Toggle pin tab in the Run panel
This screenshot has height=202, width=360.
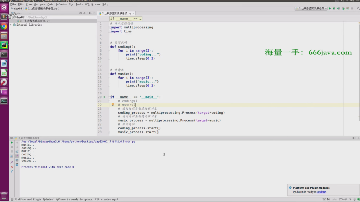(x=12, y=162)
